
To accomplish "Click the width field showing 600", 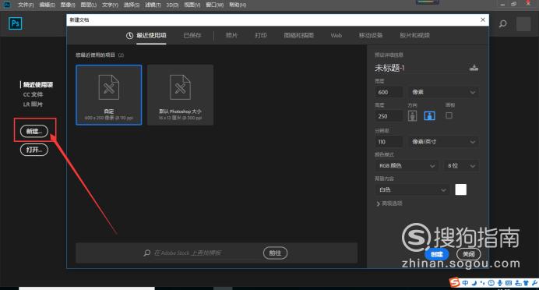I will [x=389, y=92].
